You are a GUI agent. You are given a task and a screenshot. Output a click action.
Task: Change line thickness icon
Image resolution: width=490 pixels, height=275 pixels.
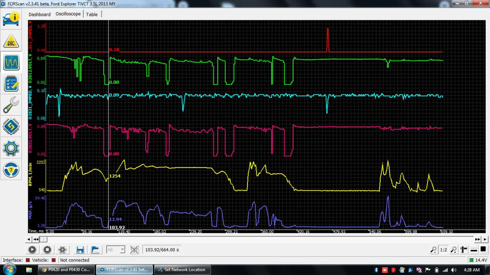(x=474, y=250)
